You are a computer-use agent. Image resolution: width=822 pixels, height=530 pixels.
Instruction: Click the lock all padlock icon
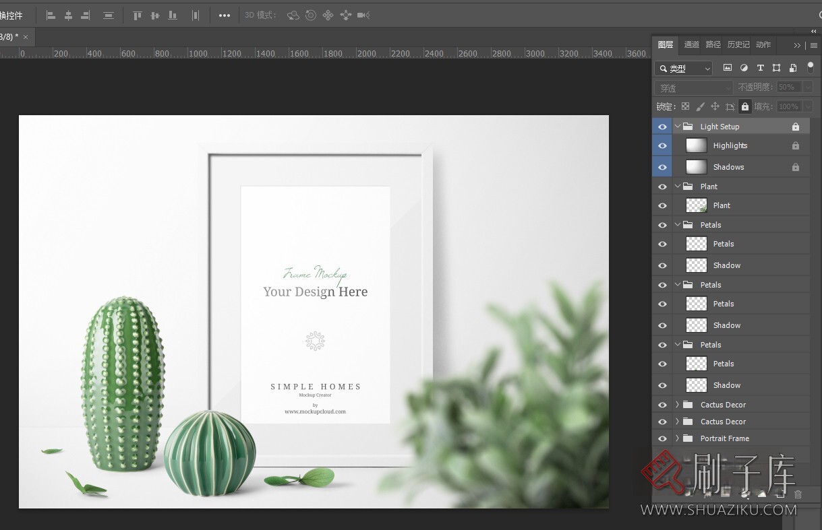(x=744, y=106)
